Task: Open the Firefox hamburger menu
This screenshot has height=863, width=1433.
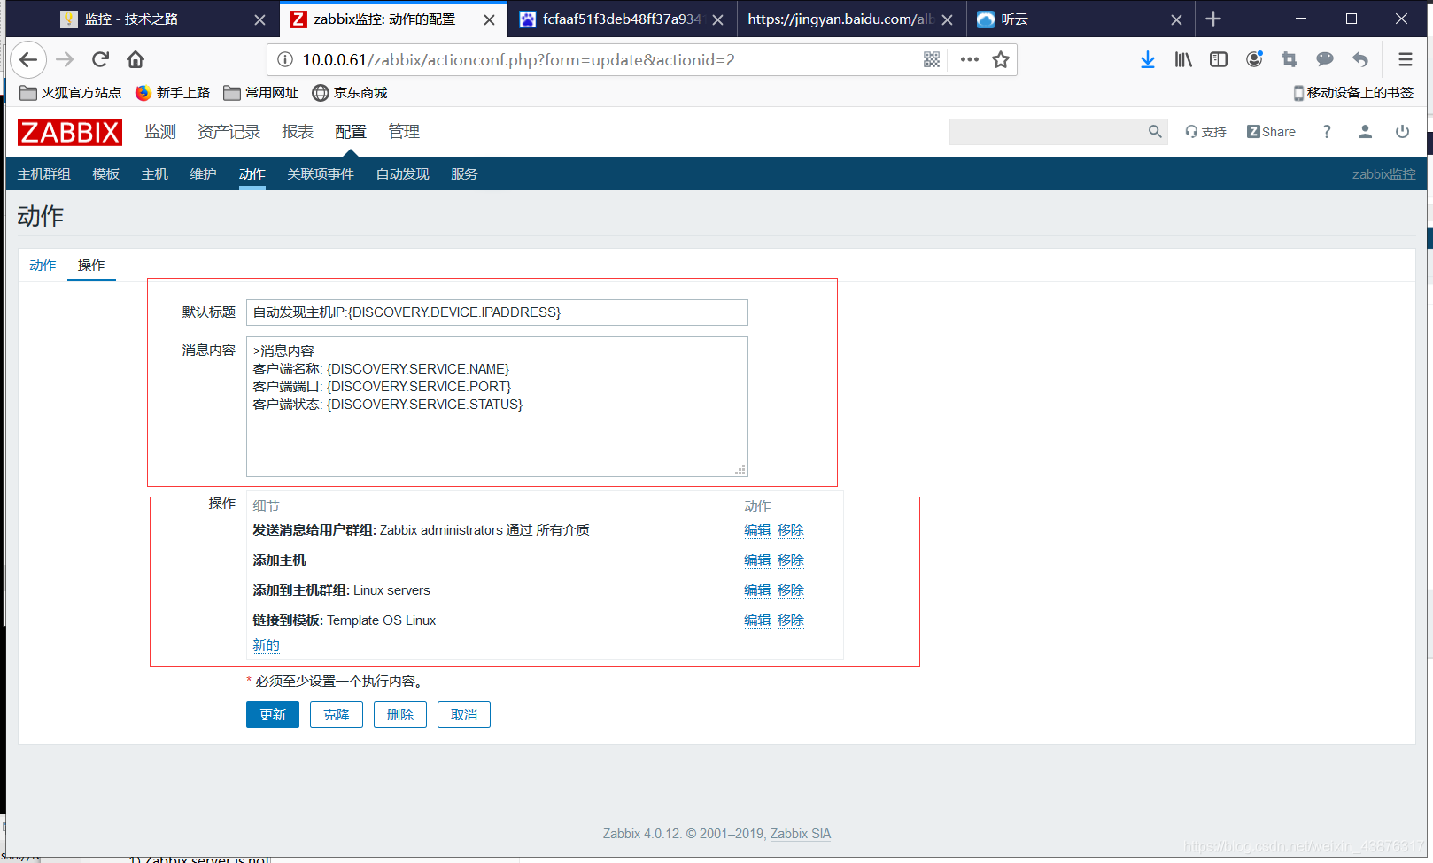Action: pyautogui.click(x=1406, y=59)
